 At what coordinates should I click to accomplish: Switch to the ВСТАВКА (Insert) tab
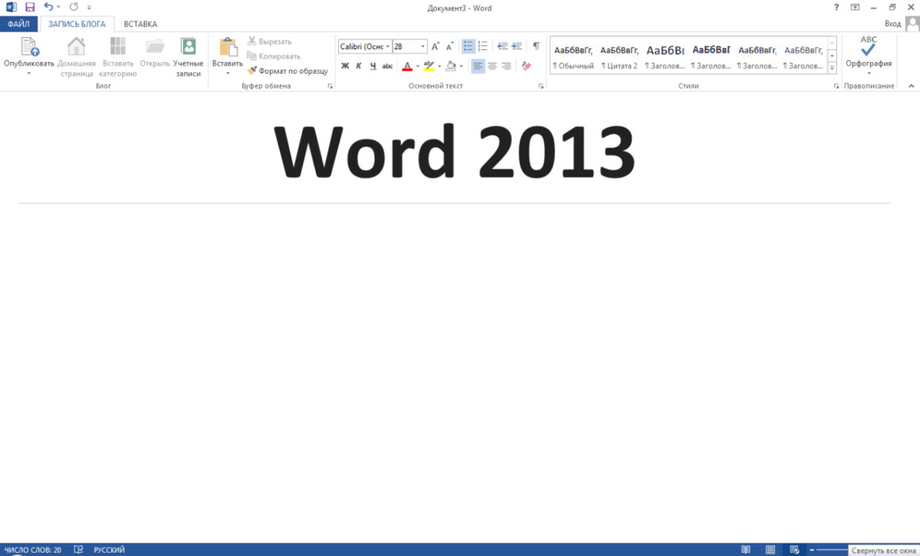pos(141,24)
